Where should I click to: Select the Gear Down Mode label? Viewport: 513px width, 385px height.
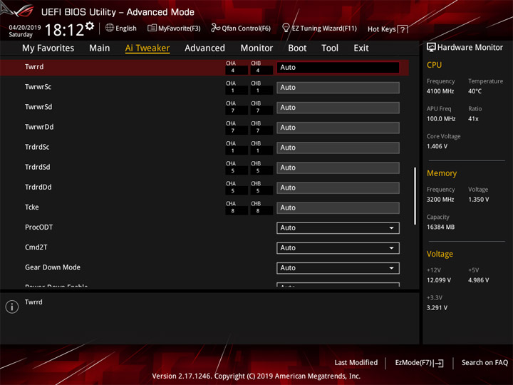[x=52, y=267]
